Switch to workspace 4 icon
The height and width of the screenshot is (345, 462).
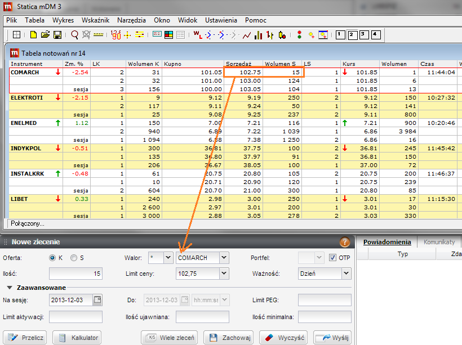tap(376, 35)
